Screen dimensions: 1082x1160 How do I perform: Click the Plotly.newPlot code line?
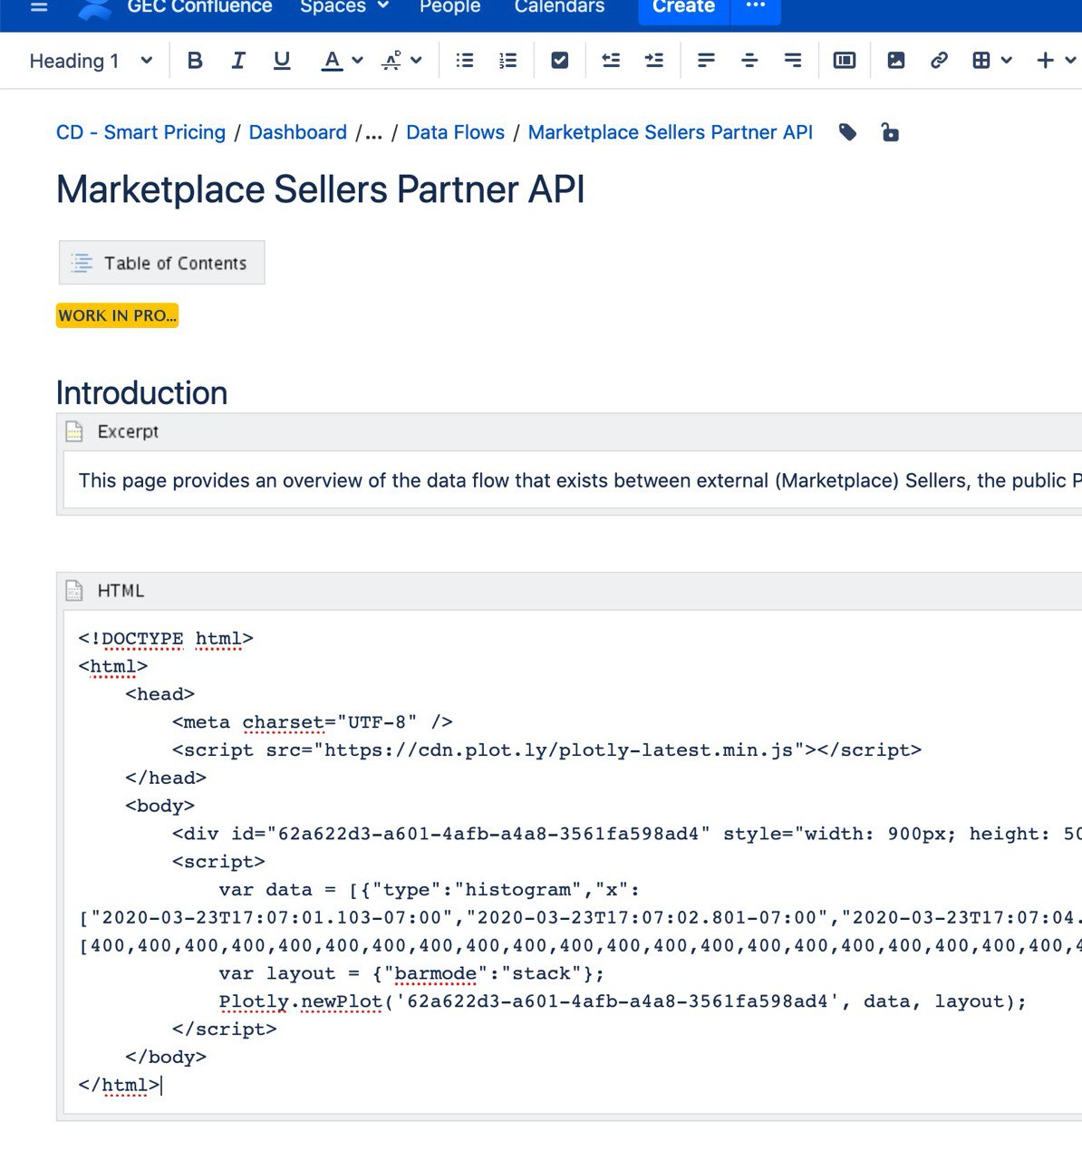click(x=623, y=1001)
